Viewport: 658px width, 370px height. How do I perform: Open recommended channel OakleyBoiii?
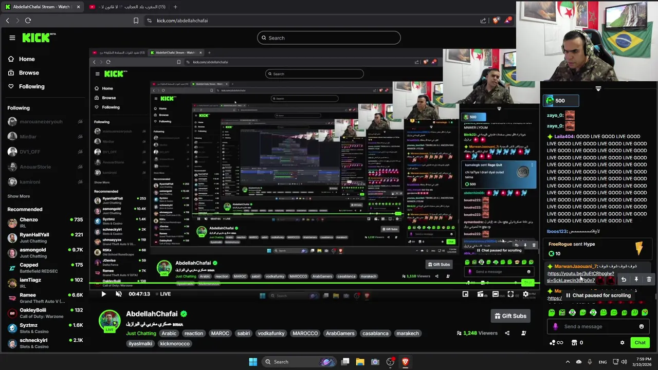click(45, 313)
